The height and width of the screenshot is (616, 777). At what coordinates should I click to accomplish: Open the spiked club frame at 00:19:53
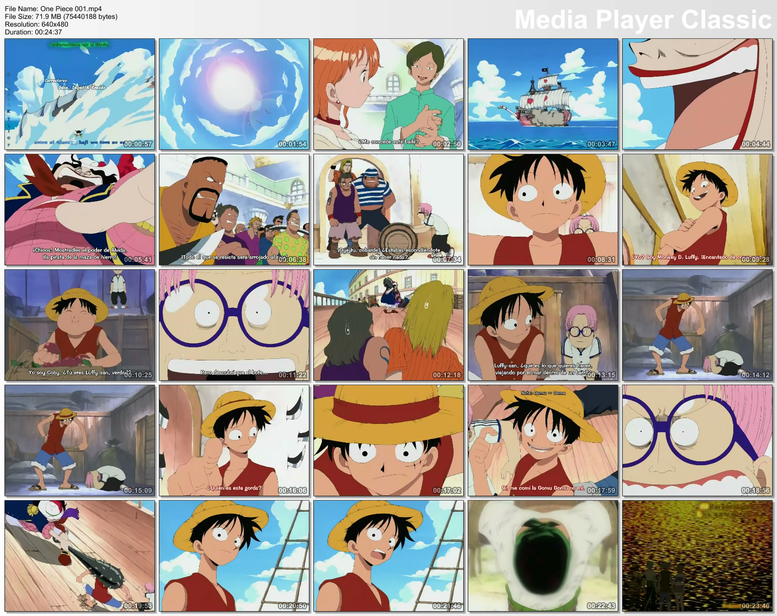[80, 556]
